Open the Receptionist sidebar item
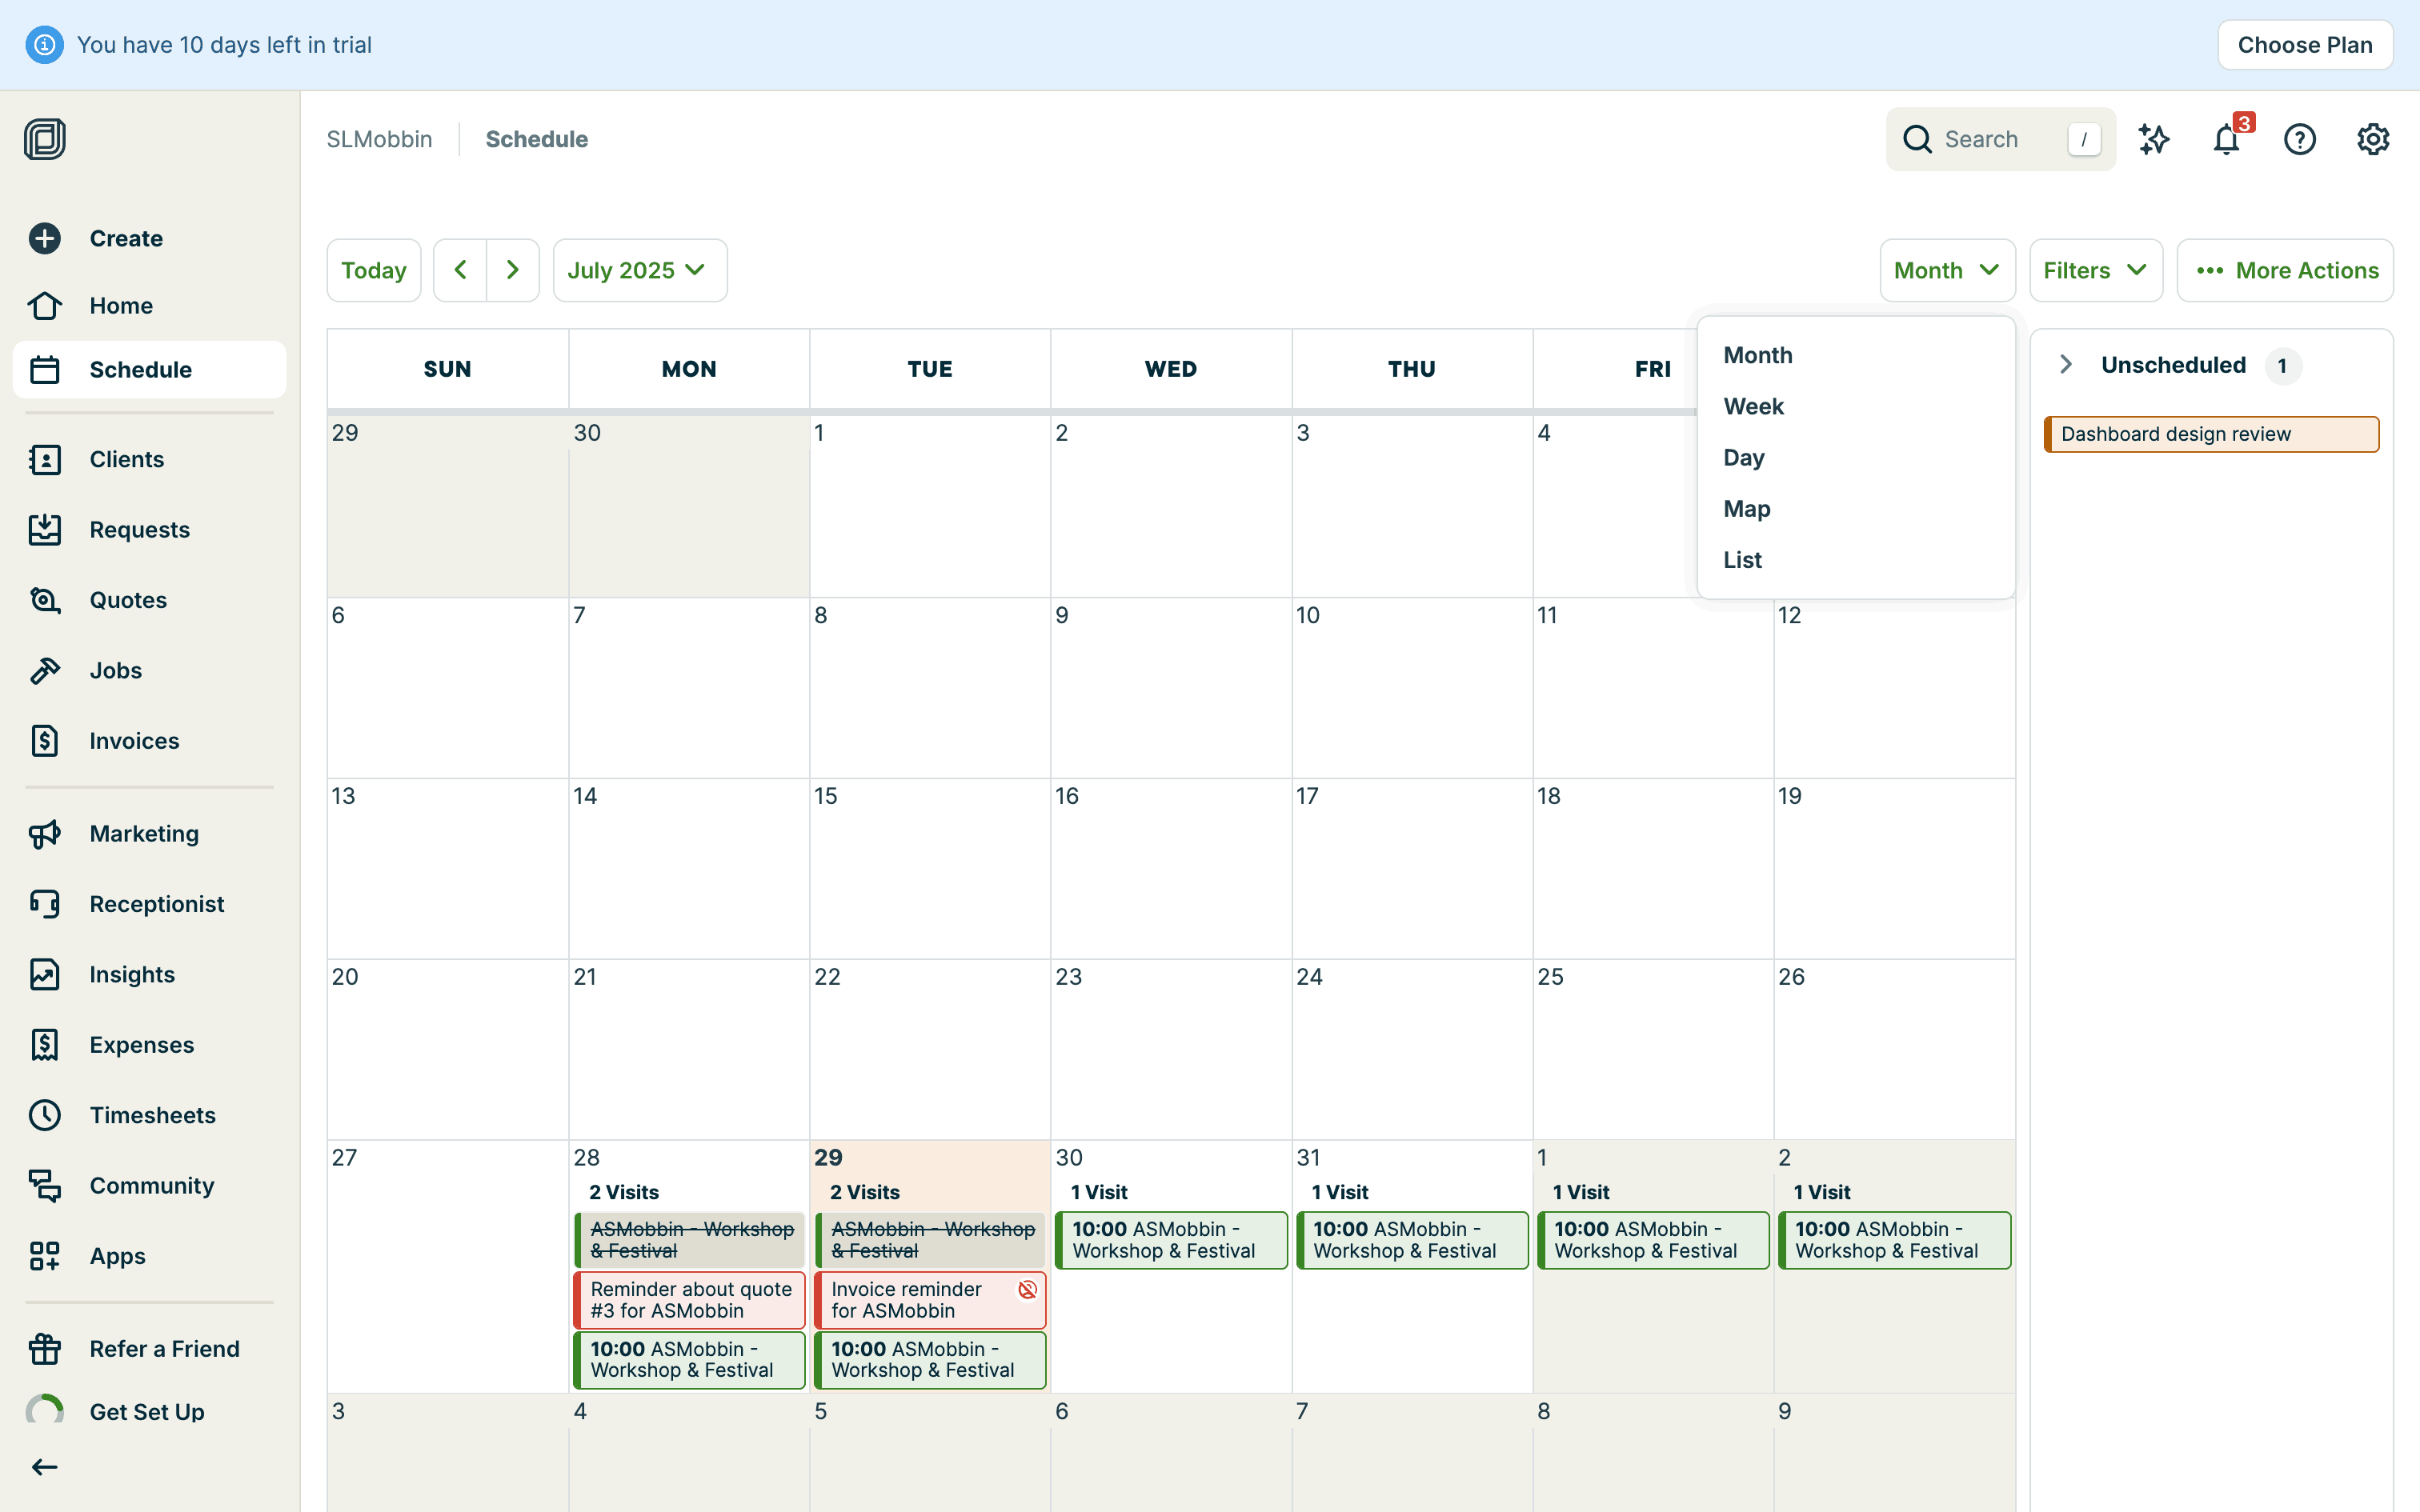2420x1512 pixels. [156, 904]
